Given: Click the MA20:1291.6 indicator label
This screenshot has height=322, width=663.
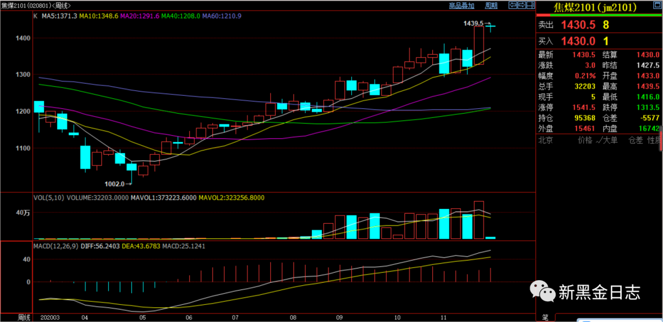Looking at the screenshot, I should (140, 16).
